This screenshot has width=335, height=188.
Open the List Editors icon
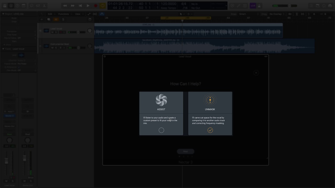point(311,6)
